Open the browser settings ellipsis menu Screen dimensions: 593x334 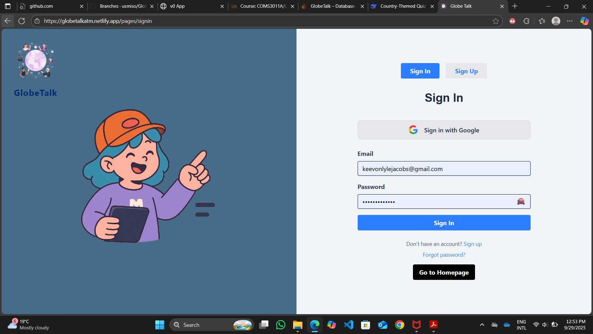click(x=570, y=21)
